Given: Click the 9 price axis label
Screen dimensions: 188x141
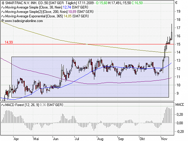Looking at the screenshot, I should pos(177,93).
